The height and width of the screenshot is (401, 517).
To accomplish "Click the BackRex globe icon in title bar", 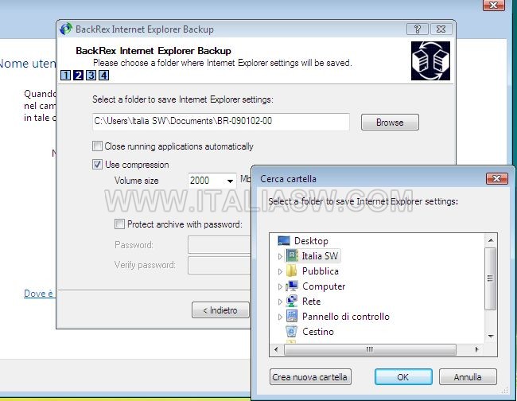I will [66, 29].
